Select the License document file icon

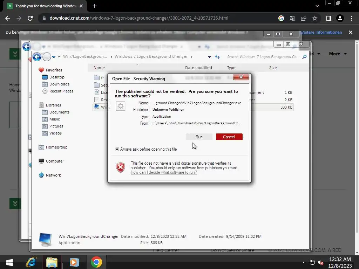point(97,92)
